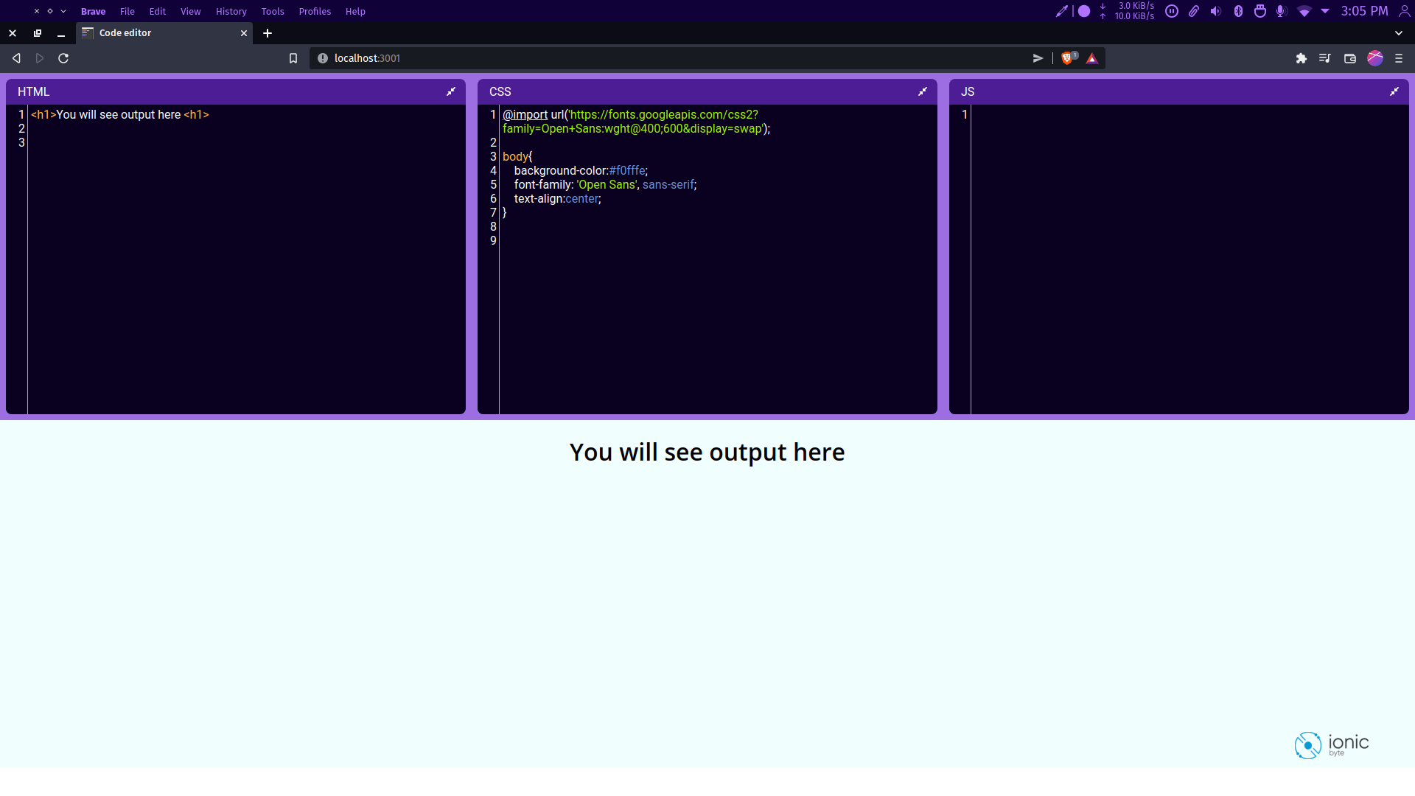Image resolution: width=1415 pixels, height=796 pixels.
Task: Open the profile avatar menu
Action: (x=1375, y=58)
